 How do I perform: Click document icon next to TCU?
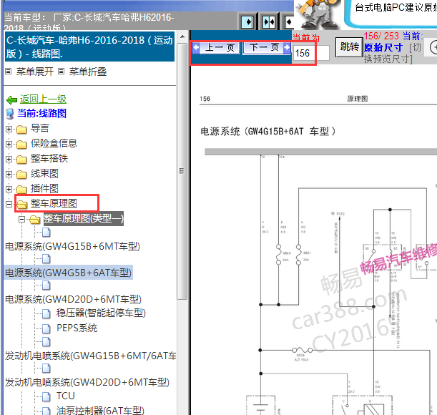(x=46, y=397)
